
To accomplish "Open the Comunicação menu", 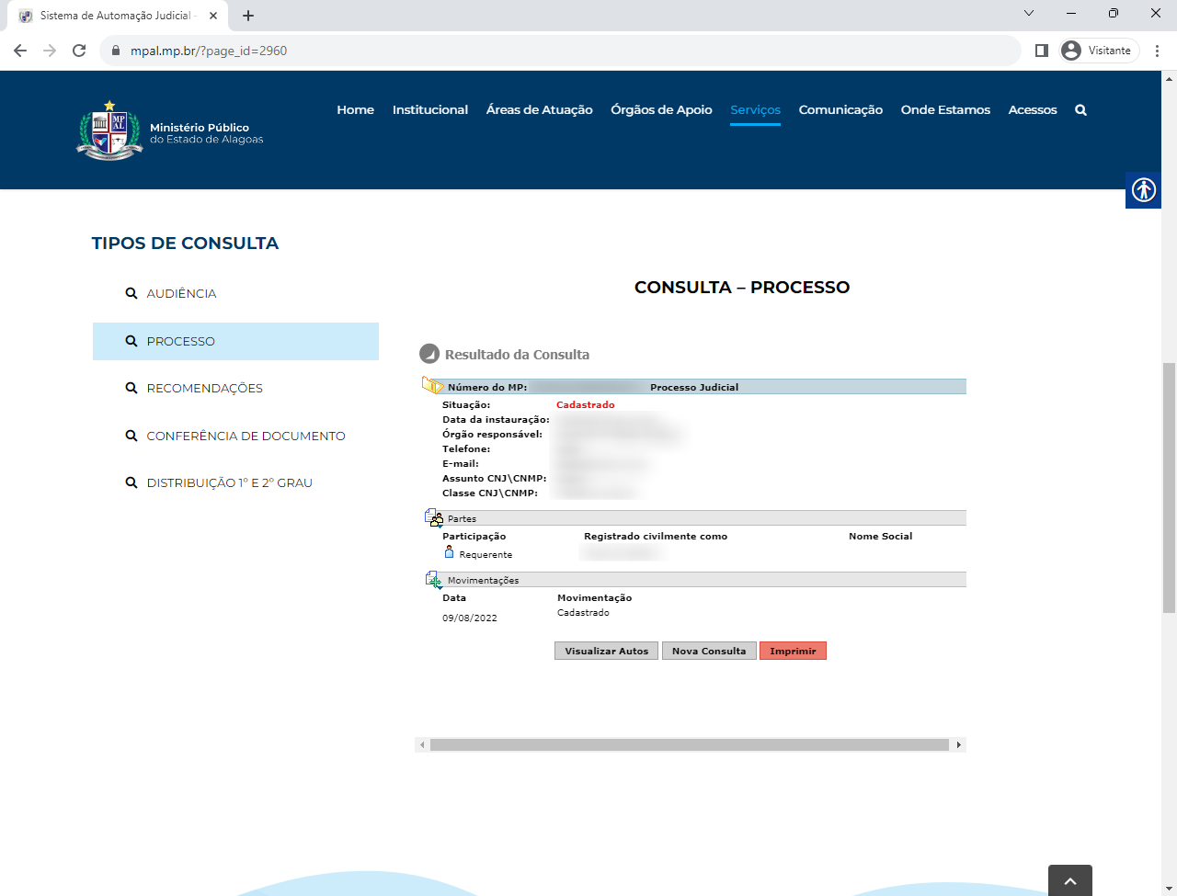I will [x=840, y=109].
